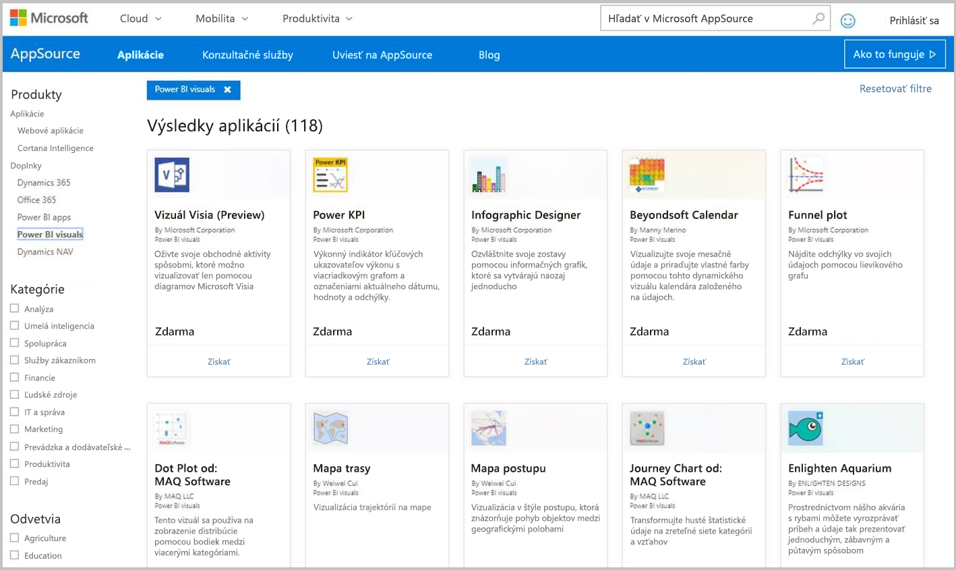Enable the Analýza category checkbox
This screenshot has height=570, width=956.
(x=13, y=309)
